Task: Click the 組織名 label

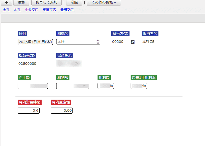Action: pyautogui.click(x=63, y=33)
